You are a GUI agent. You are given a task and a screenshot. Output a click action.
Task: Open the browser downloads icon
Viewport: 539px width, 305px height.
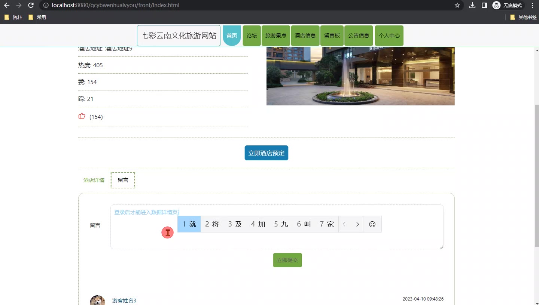pyautogui.click(x=472, y=5)
